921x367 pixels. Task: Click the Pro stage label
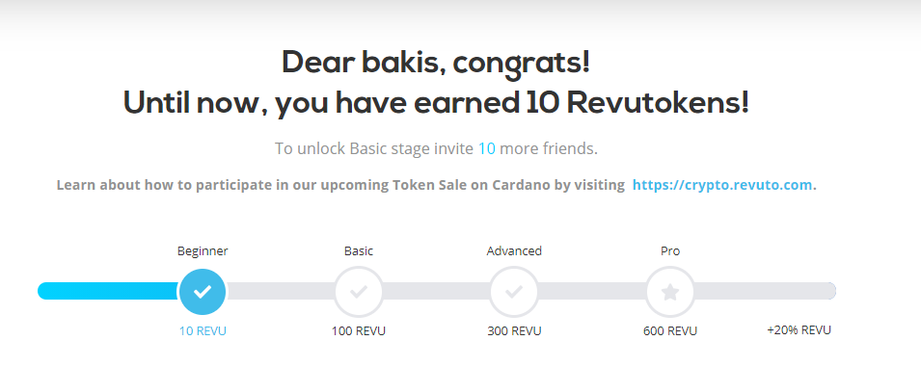[x=670, y=250]
